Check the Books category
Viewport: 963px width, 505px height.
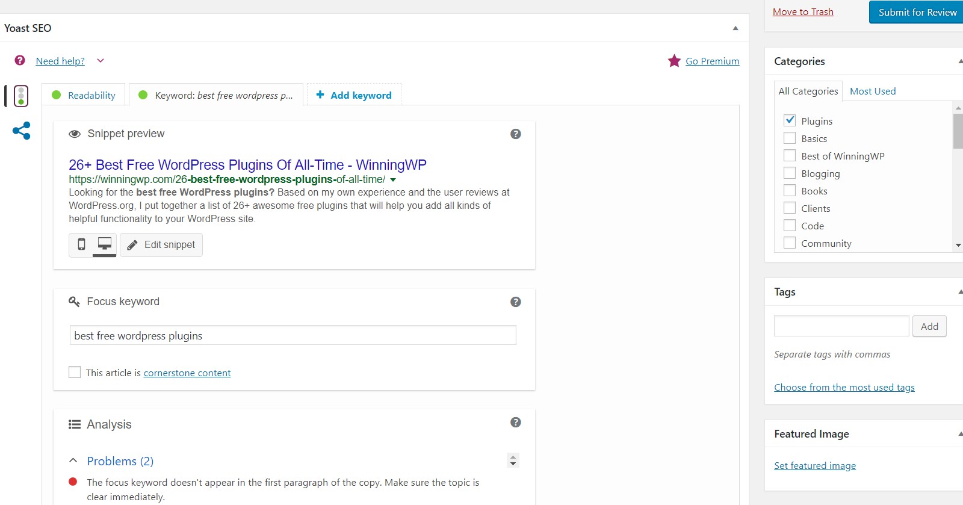click(790, 190)
